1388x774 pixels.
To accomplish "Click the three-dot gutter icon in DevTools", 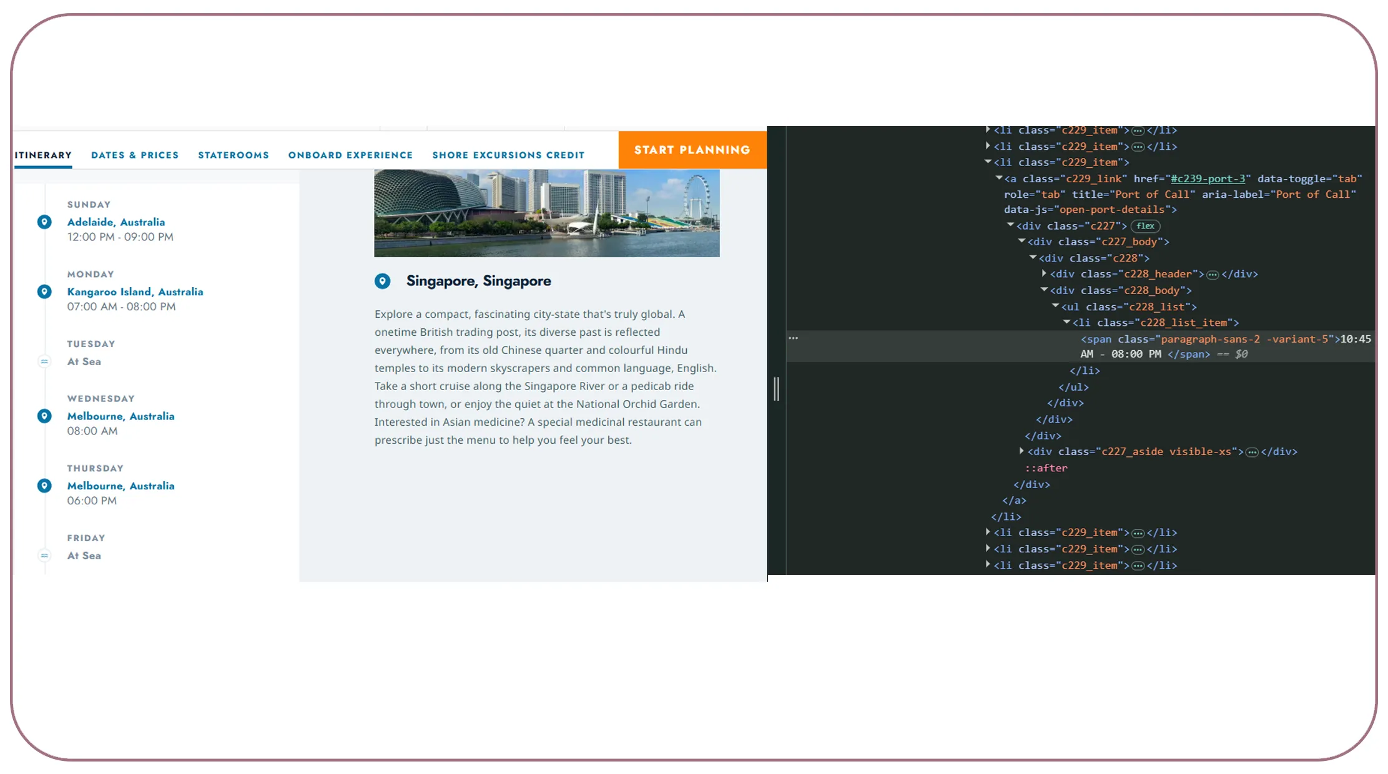I will point(793,338).
